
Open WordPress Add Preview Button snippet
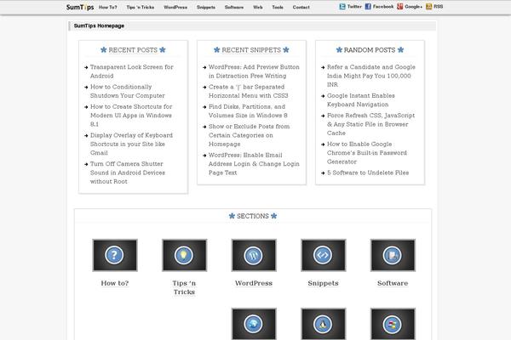[x=254, y=71]
